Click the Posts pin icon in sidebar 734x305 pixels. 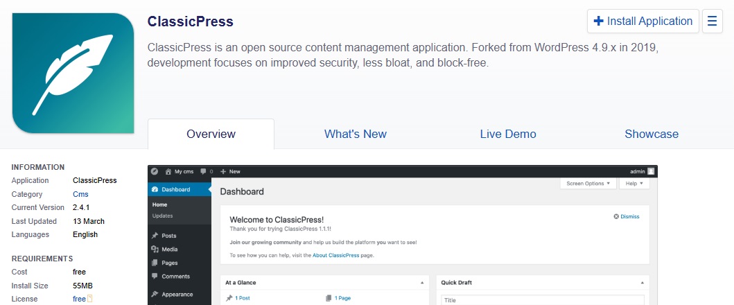155,236
